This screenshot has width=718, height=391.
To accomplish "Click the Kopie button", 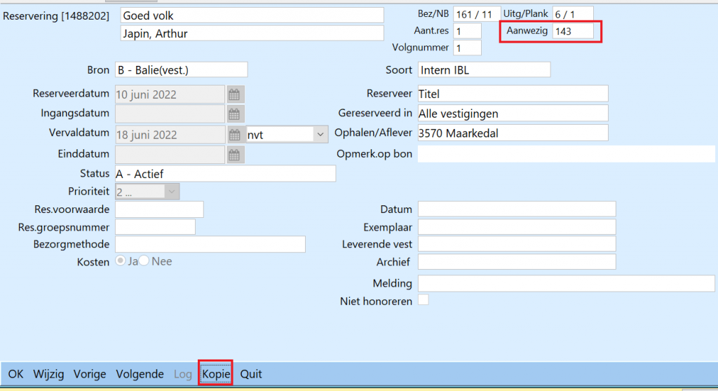I will coord(215,374).
